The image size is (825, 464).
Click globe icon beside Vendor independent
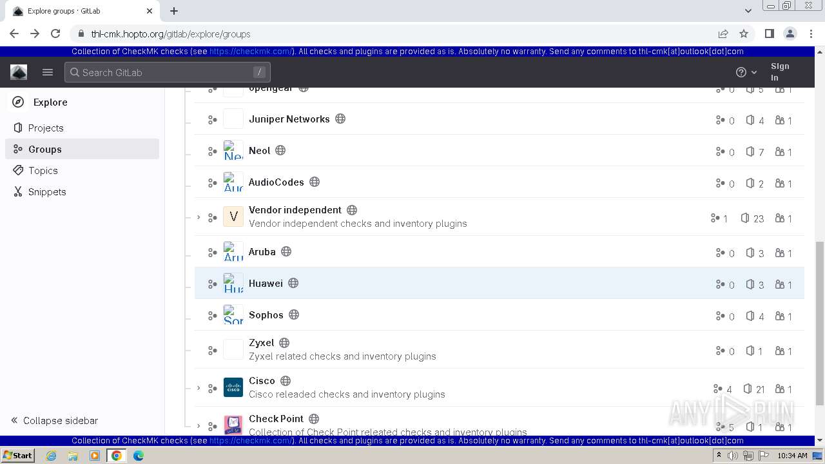[x=352, y=209]
